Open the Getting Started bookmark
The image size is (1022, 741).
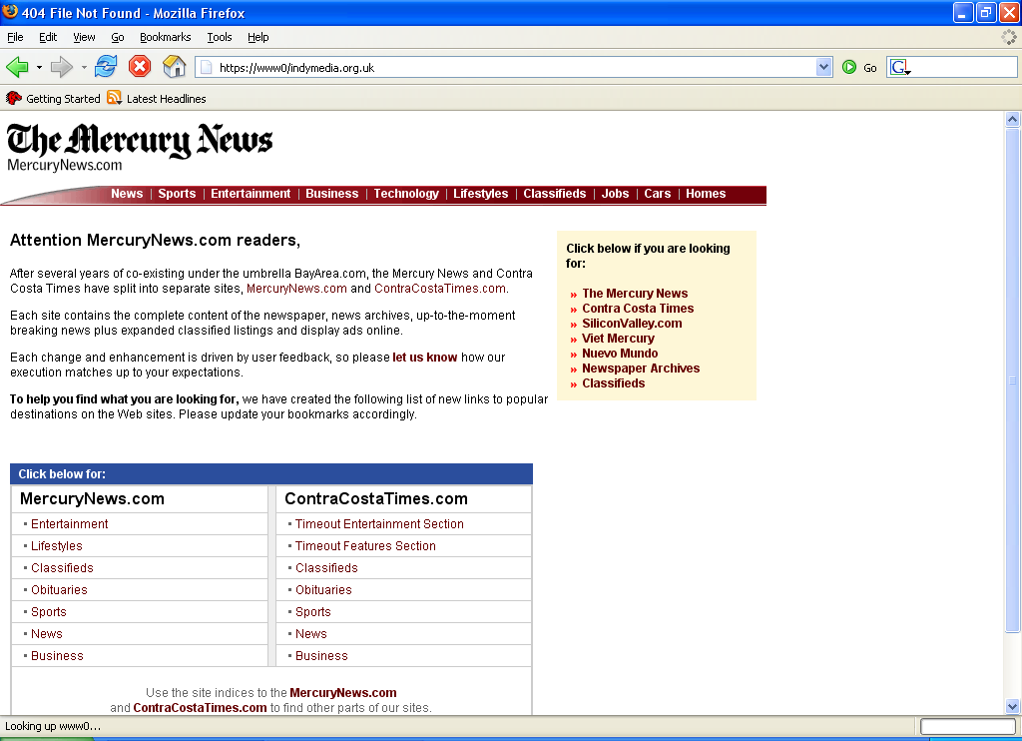54,99
